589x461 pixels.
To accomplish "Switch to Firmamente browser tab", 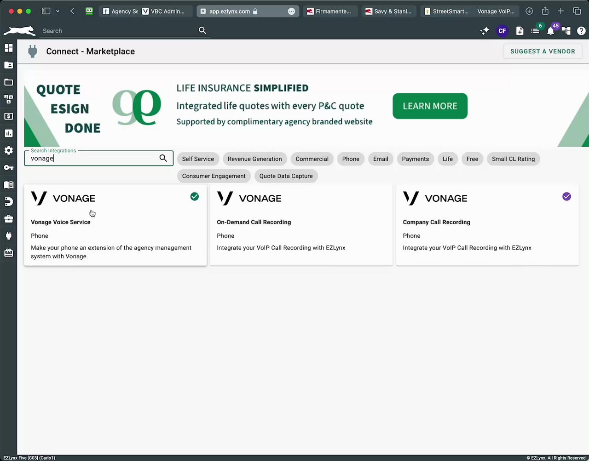I will (329, 11).
